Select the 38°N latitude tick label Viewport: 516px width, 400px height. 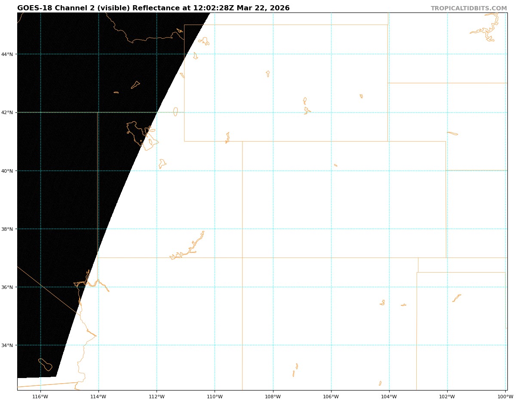pos(7,229)
